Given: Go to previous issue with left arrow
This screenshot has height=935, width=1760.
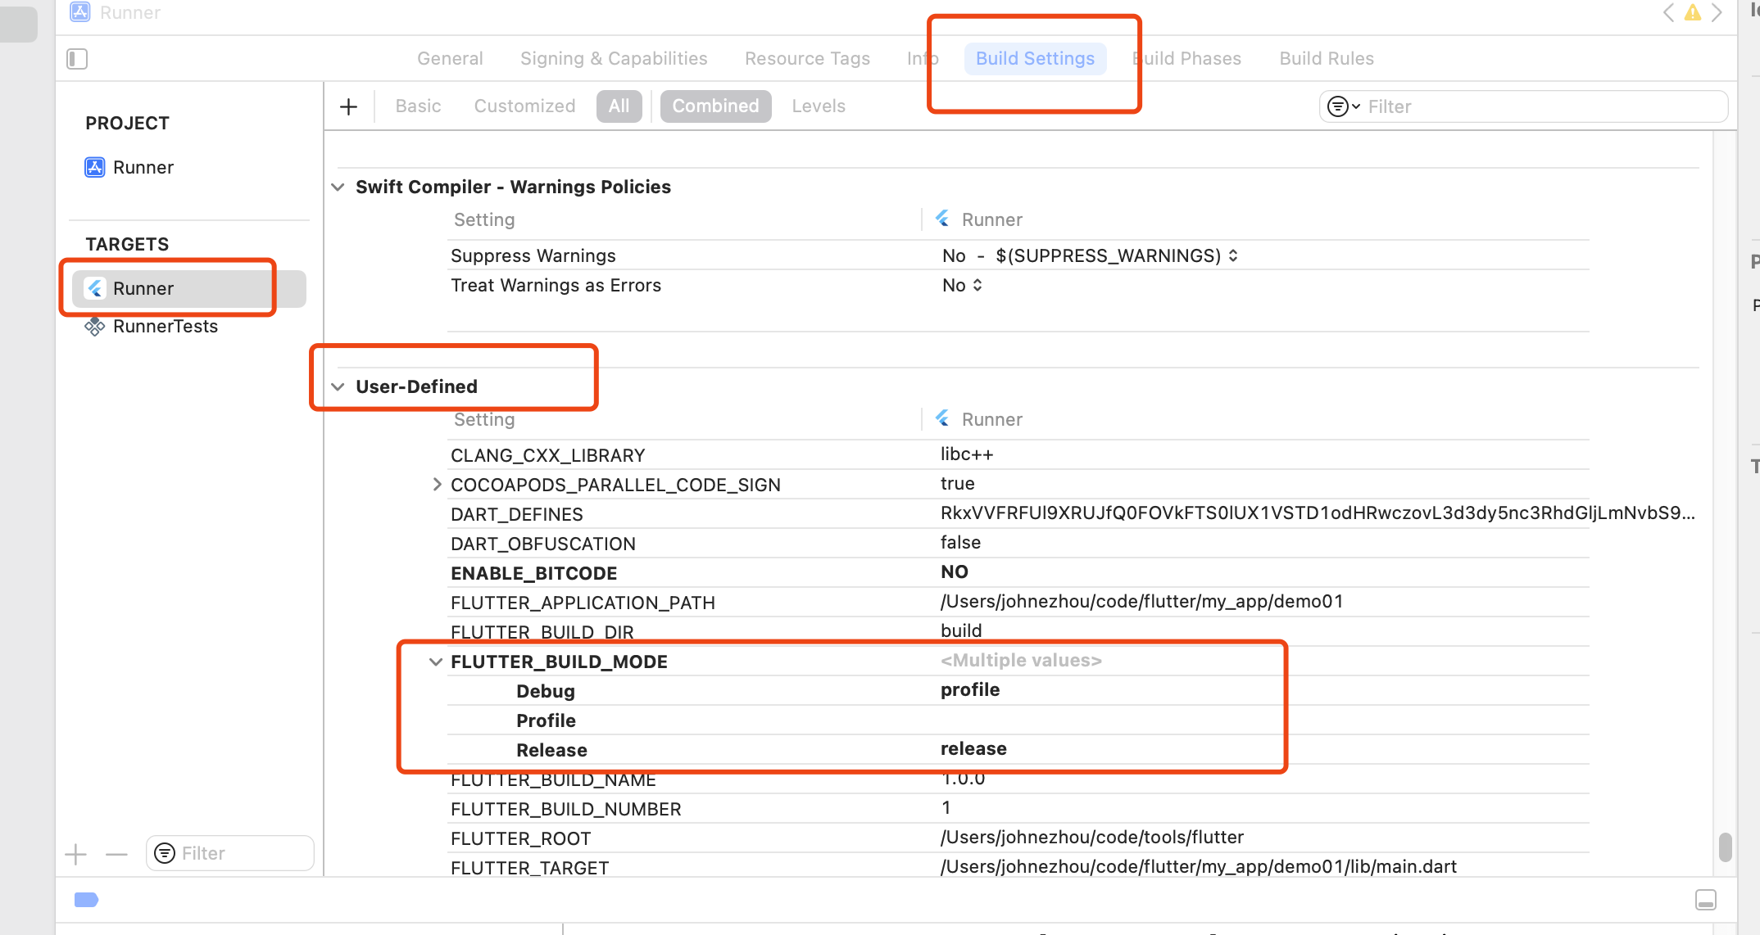Looking at the screenshot, I should pos(1668,12).
